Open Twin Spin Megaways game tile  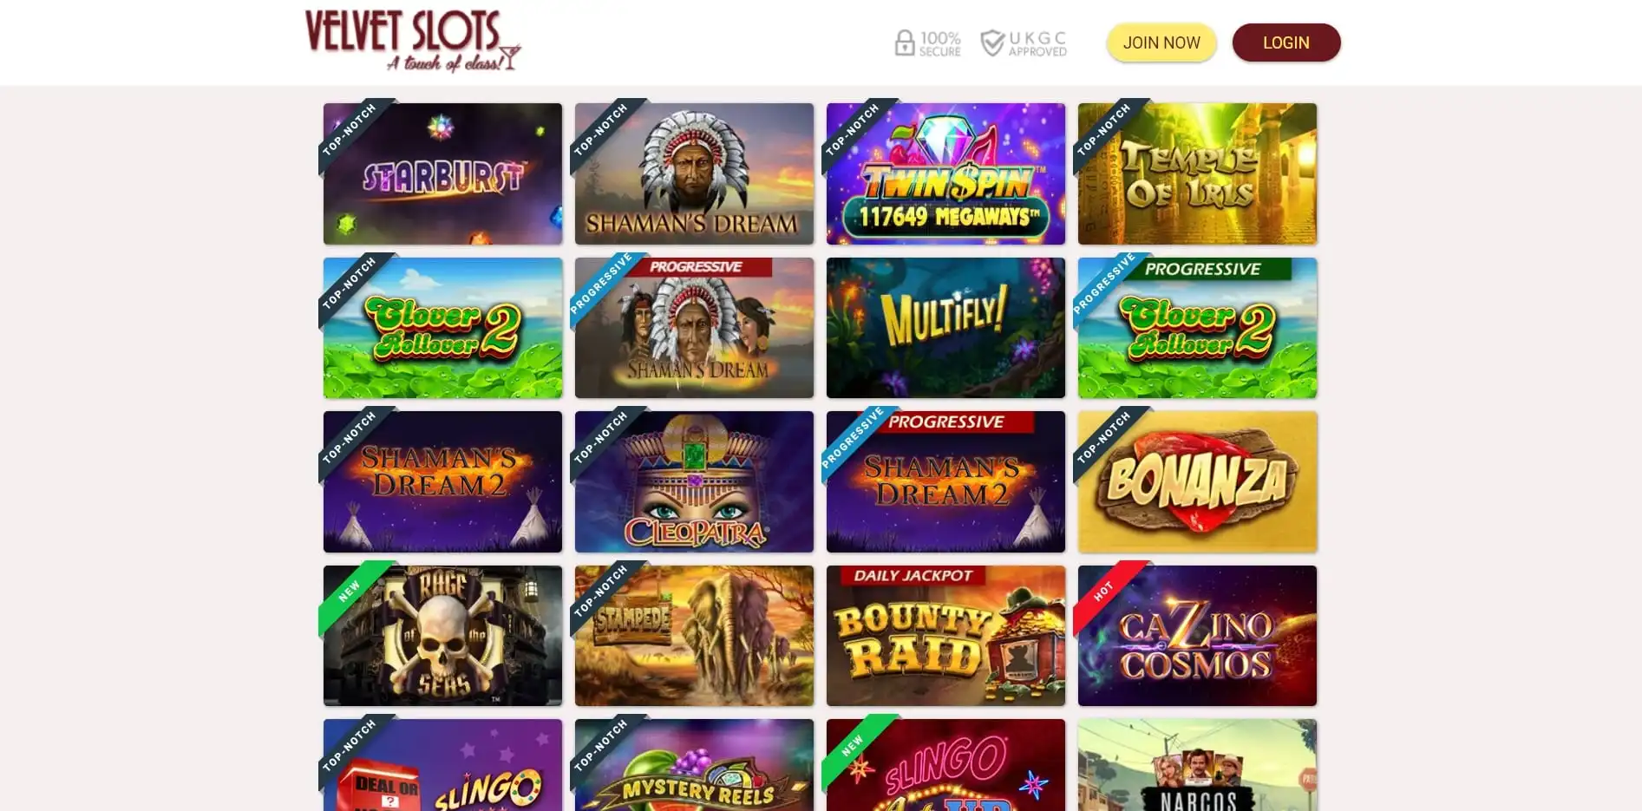[x=945, y=173]
